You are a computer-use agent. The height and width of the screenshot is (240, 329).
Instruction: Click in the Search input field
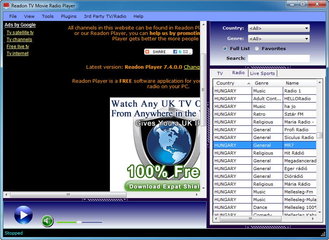[279, 58]
